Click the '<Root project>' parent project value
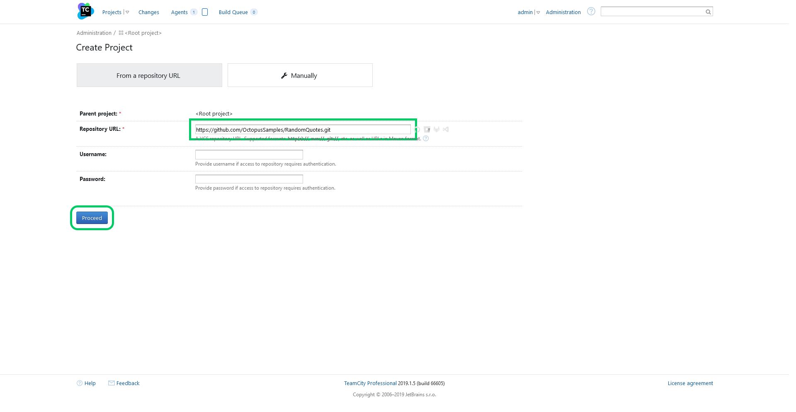796x412 pixels. point(214,114)
